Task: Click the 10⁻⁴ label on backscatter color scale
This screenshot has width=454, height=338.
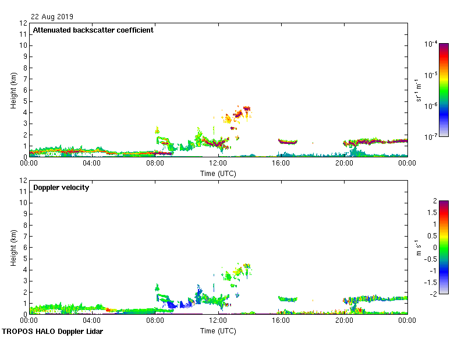Action: pos(431,44)
